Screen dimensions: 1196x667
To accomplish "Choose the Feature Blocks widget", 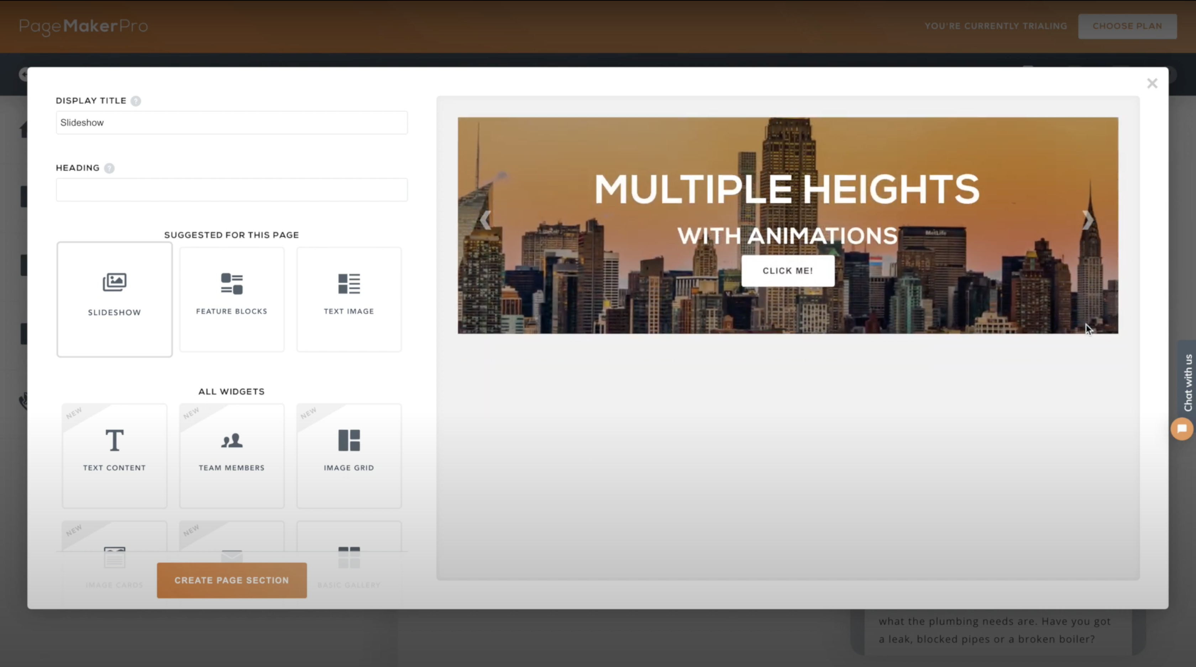I will tap(232, 299).
